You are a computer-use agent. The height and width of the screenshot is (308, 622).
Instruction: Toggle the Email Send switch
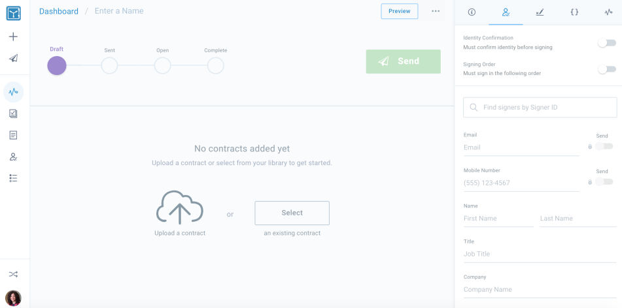604,146
